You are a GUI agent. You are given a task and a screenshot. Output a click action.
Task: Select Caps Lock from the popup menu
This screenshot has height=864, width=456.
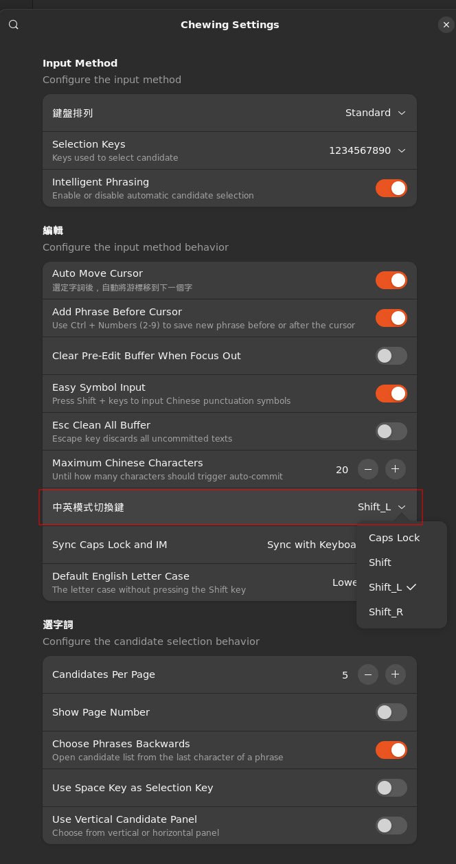pyautogui.click(x=394, y=538)
